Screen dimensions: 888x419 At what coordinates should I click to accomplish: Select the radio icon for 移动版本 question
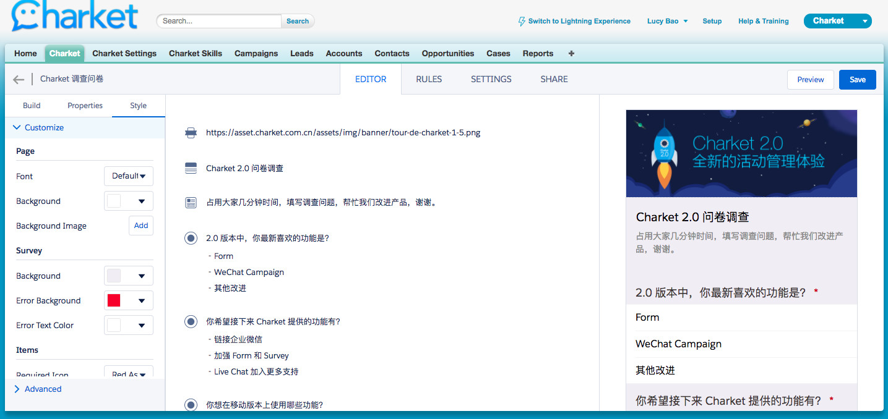click(x=191, y=405)
